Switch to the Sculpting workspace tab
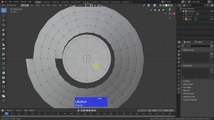Screen dimensions: 214x120 (x=55, y=2)
